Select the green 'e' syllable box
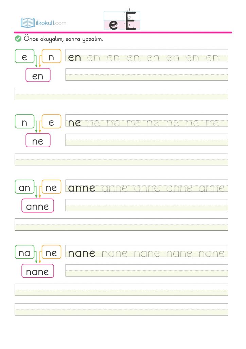Image resolution: width=246 pixels, height=349 pixels. click(x=24, y=57)
